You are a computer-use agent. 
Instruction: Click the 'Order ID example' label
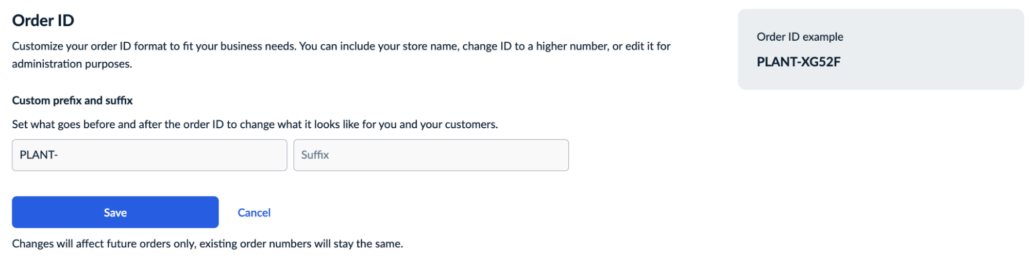(x=800, y=37)
